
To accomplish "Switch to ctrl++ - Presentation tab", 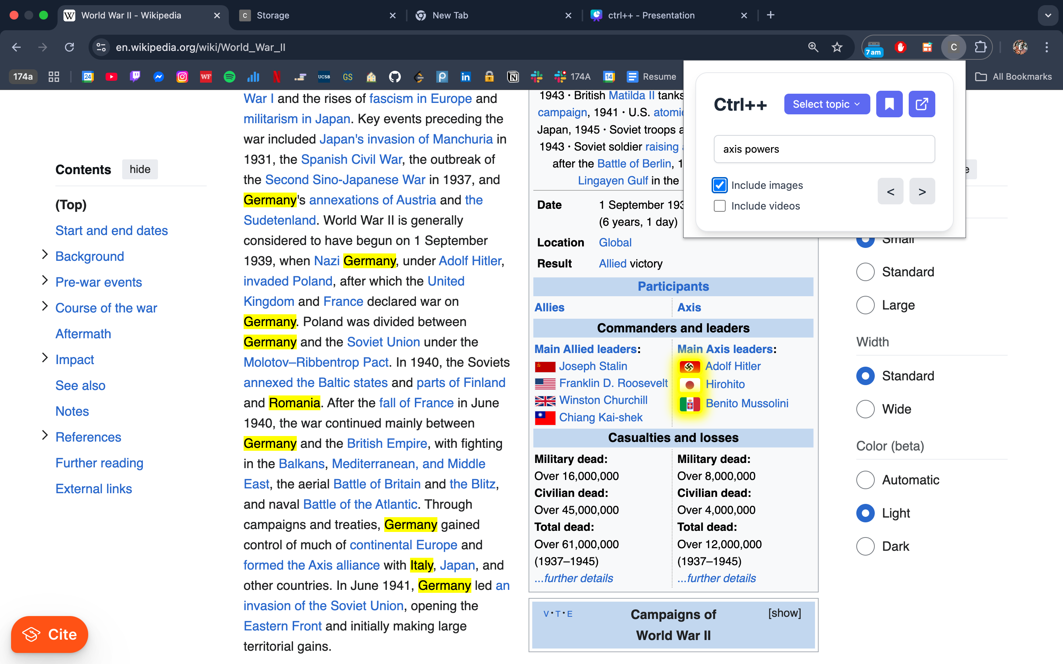I will [x=651, y=15].
